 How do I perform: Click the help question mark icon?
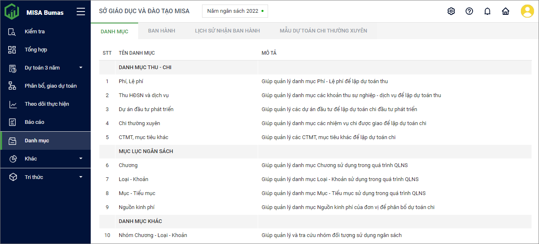469,11
